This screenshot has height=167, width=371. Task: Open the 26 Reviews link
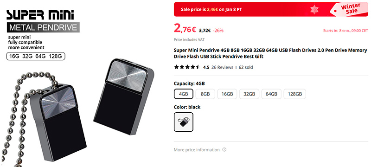pyautogui.click(x=222, y=67)
